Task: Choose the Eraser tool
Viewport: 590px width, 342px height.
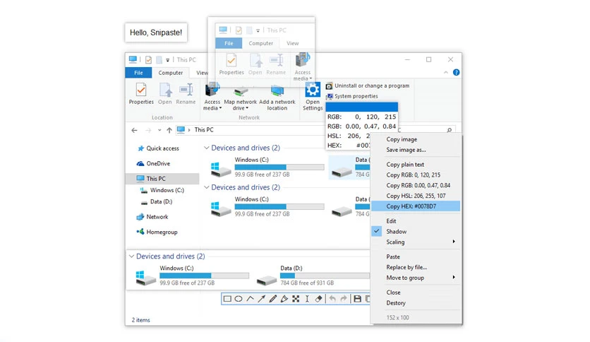Action: pyautogui.click(x=318, y=299)
